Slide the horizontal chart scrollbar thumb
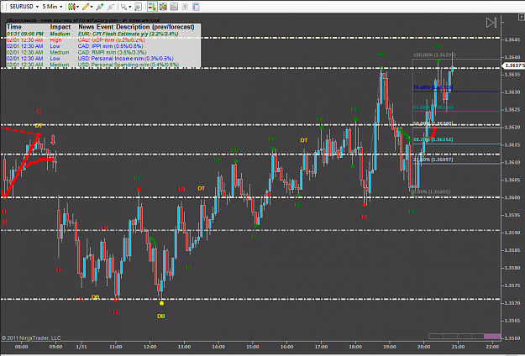Screen dimensions: 525x356 point(492,336)
